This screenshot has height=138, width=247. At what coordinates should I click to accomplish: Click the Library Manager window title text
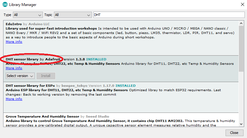pyautogui.click(x=23, y=5)
